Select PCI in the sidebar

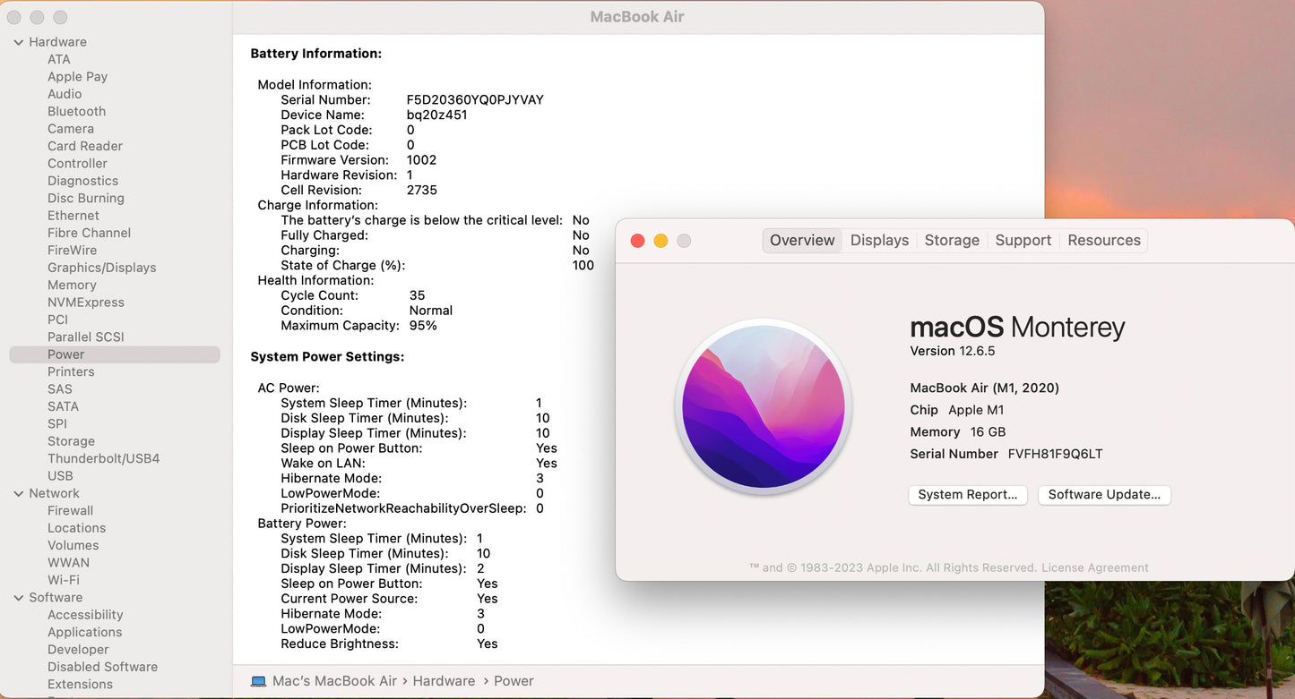(57, 320)
